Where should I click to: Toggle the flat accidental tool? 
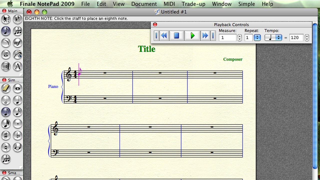point(17,135)
